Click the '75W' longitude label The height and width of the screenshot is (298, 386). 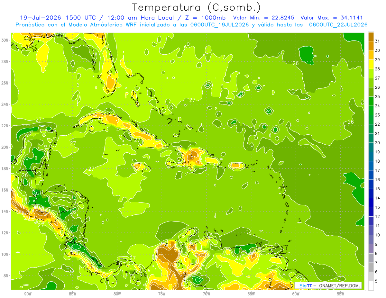pyautogui.click(x=162, y=294)
